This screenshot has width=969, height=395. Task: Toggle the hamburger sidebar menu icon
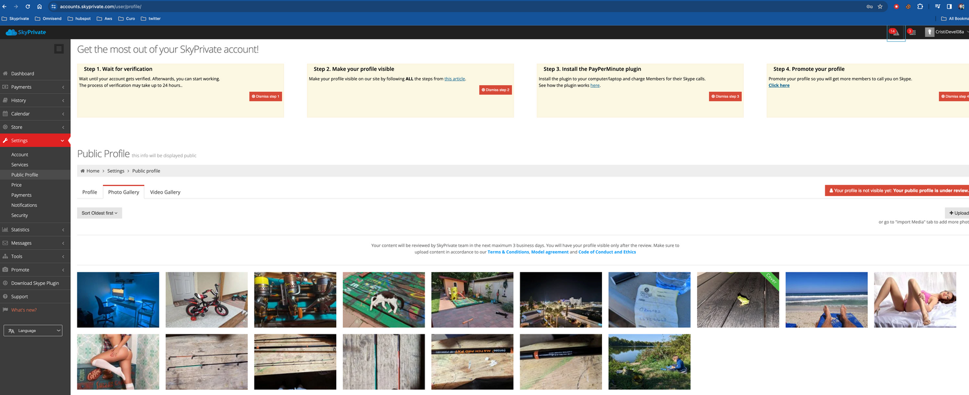pos(59,49)
